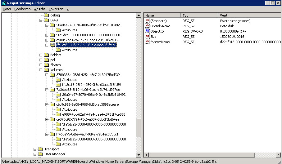Select Attributes under the 20a04e97 disk key
282x164 pixels.
pos(70,30)
